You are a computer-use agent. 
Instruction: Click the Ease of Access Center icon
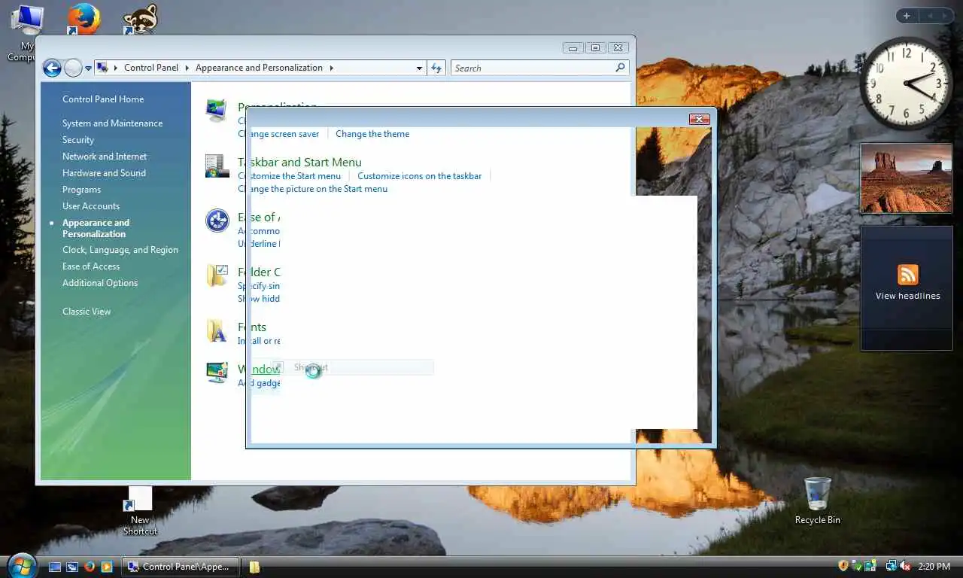click(217, 221)
